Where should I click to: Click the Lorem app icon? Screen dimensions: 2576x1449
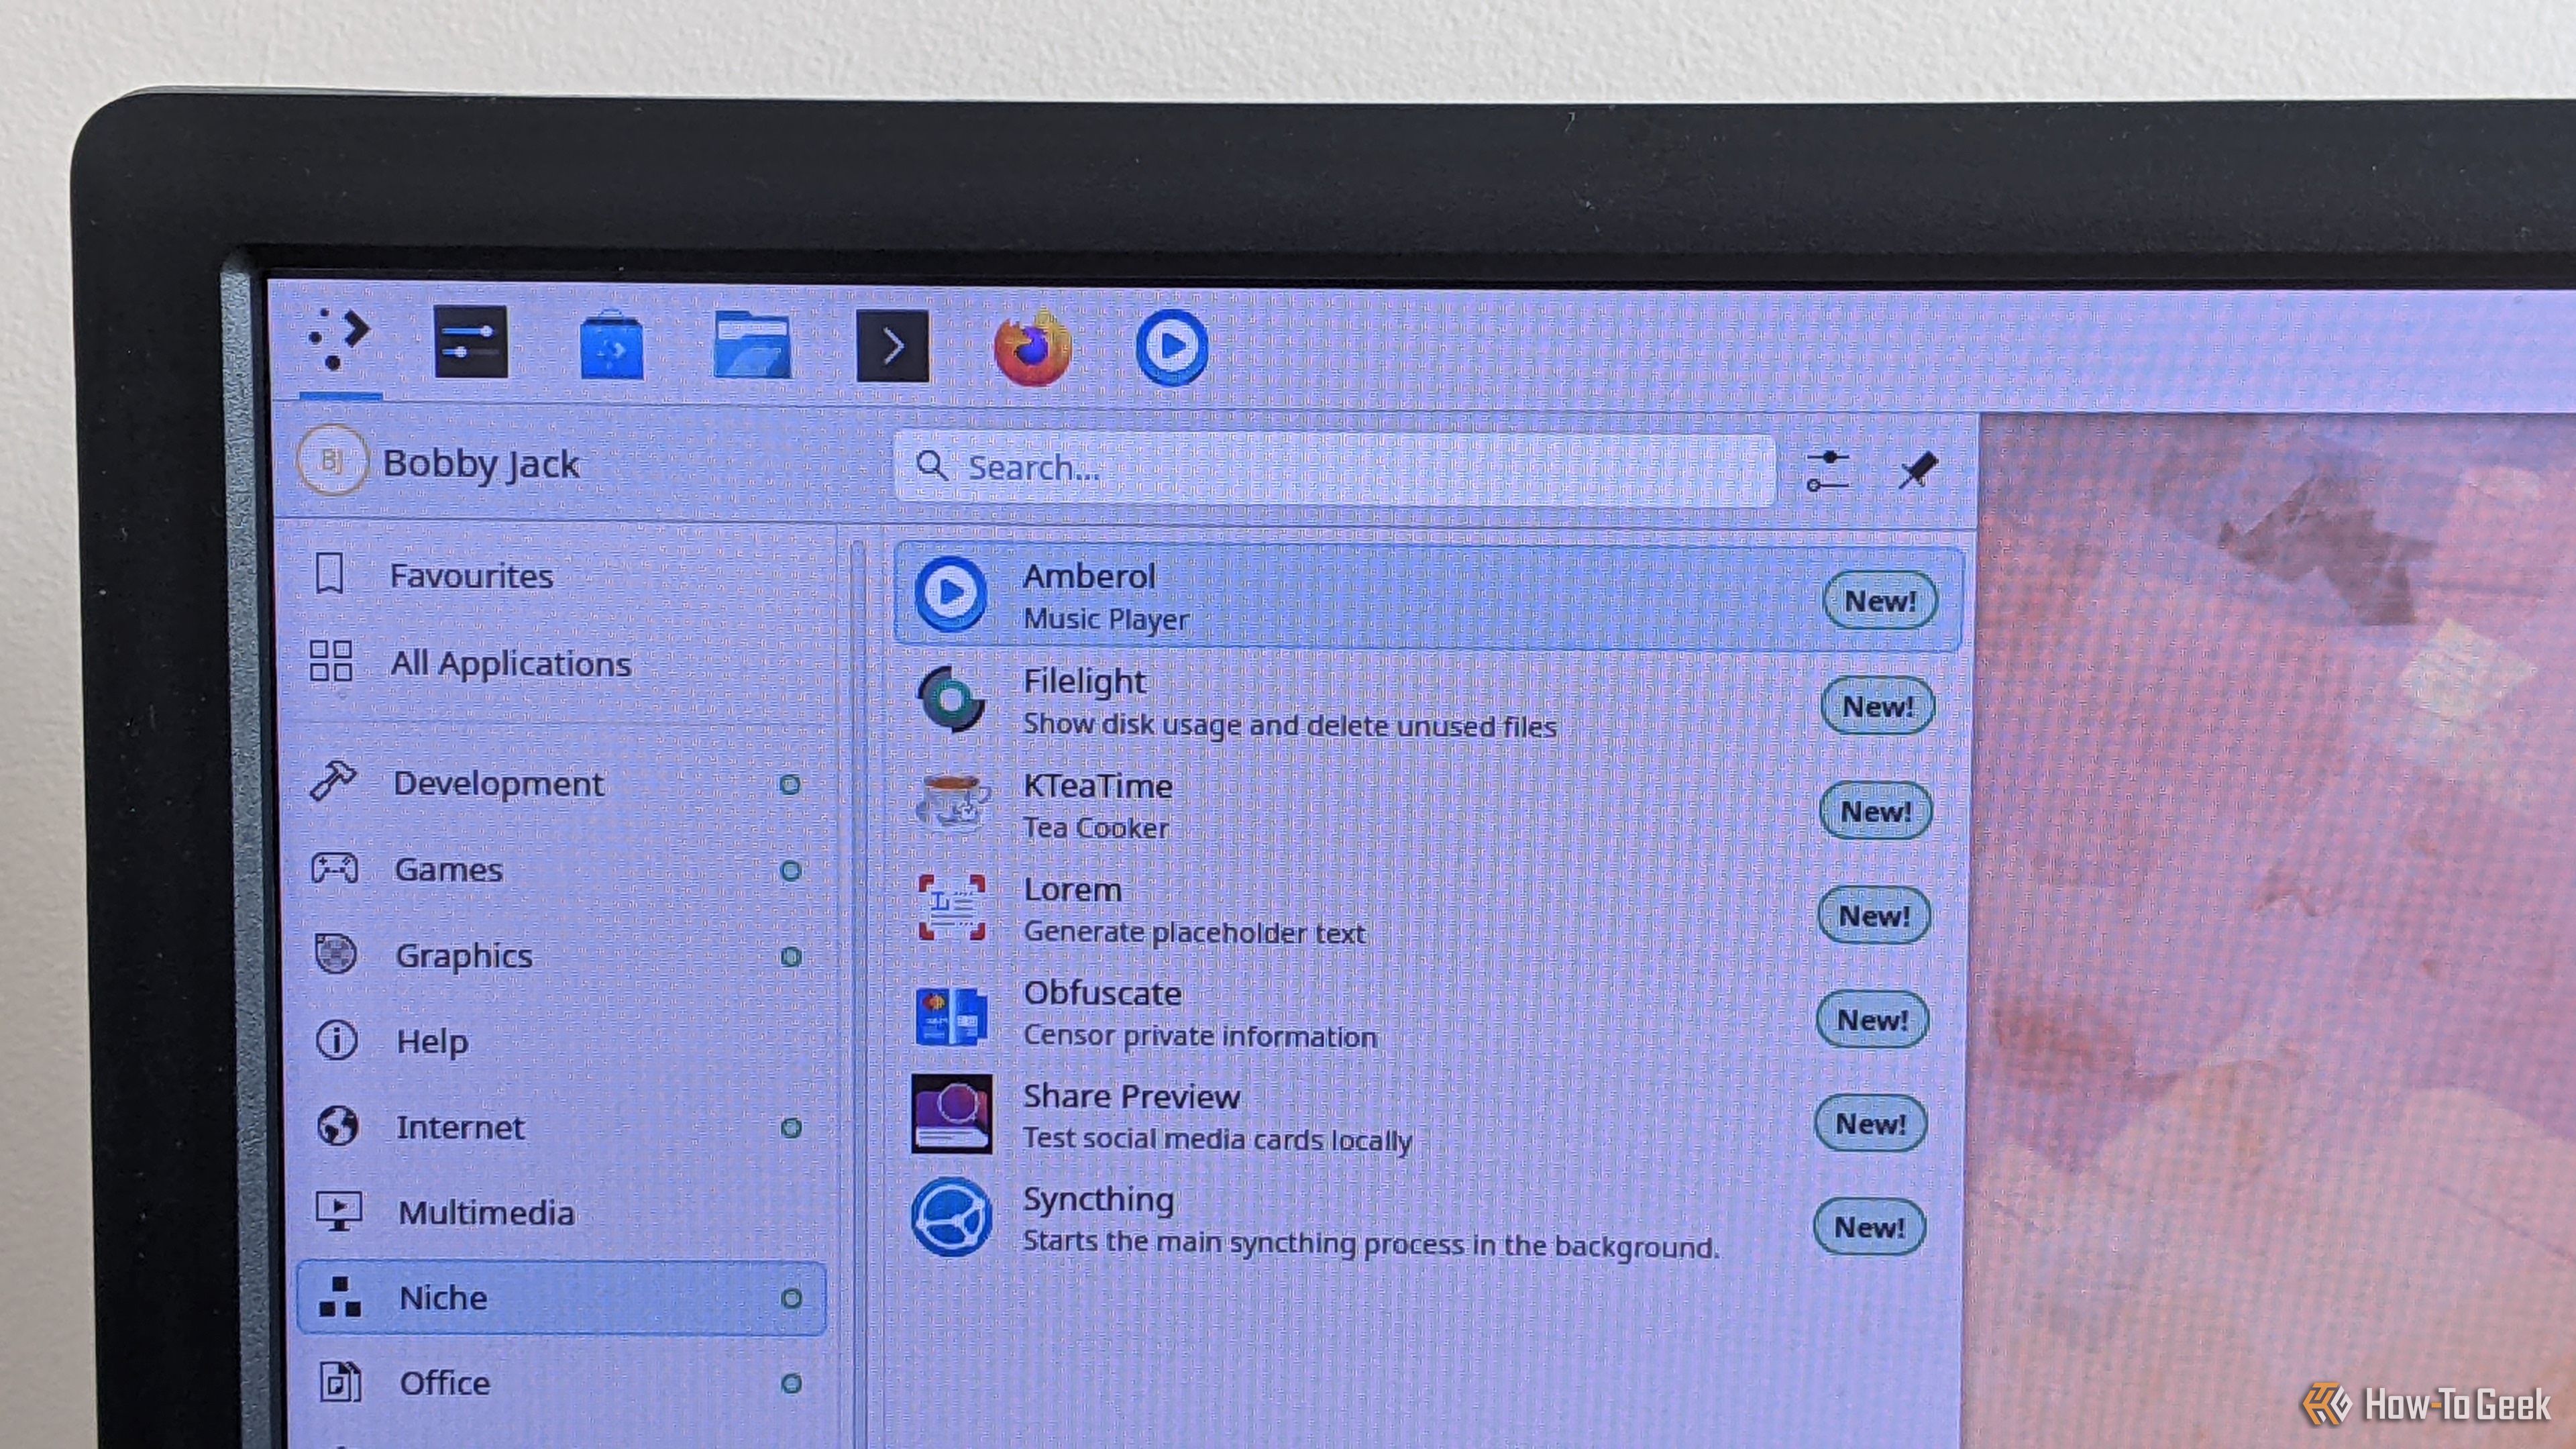[951, 908]
